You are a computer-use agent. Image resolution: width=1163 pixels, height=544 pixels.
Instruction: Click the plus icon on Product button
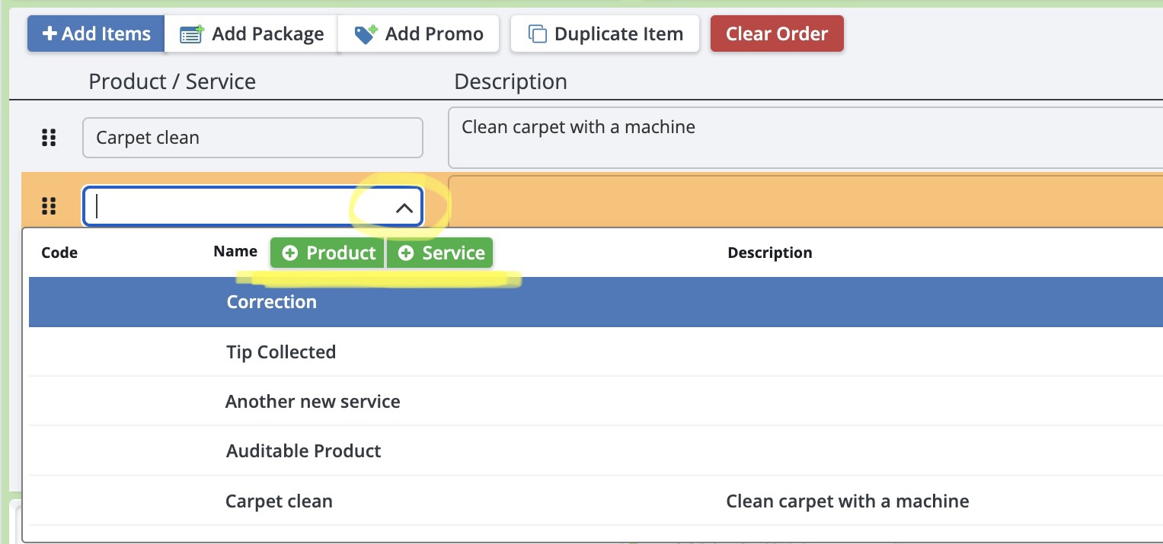point(290,253)
